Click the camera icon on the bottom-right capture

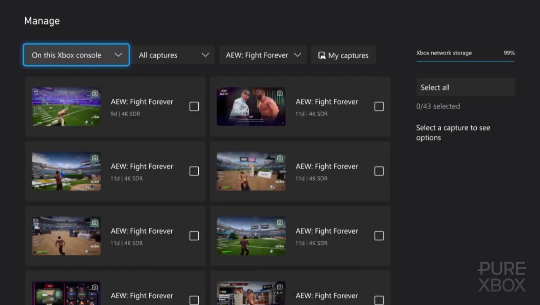point(280,286)
